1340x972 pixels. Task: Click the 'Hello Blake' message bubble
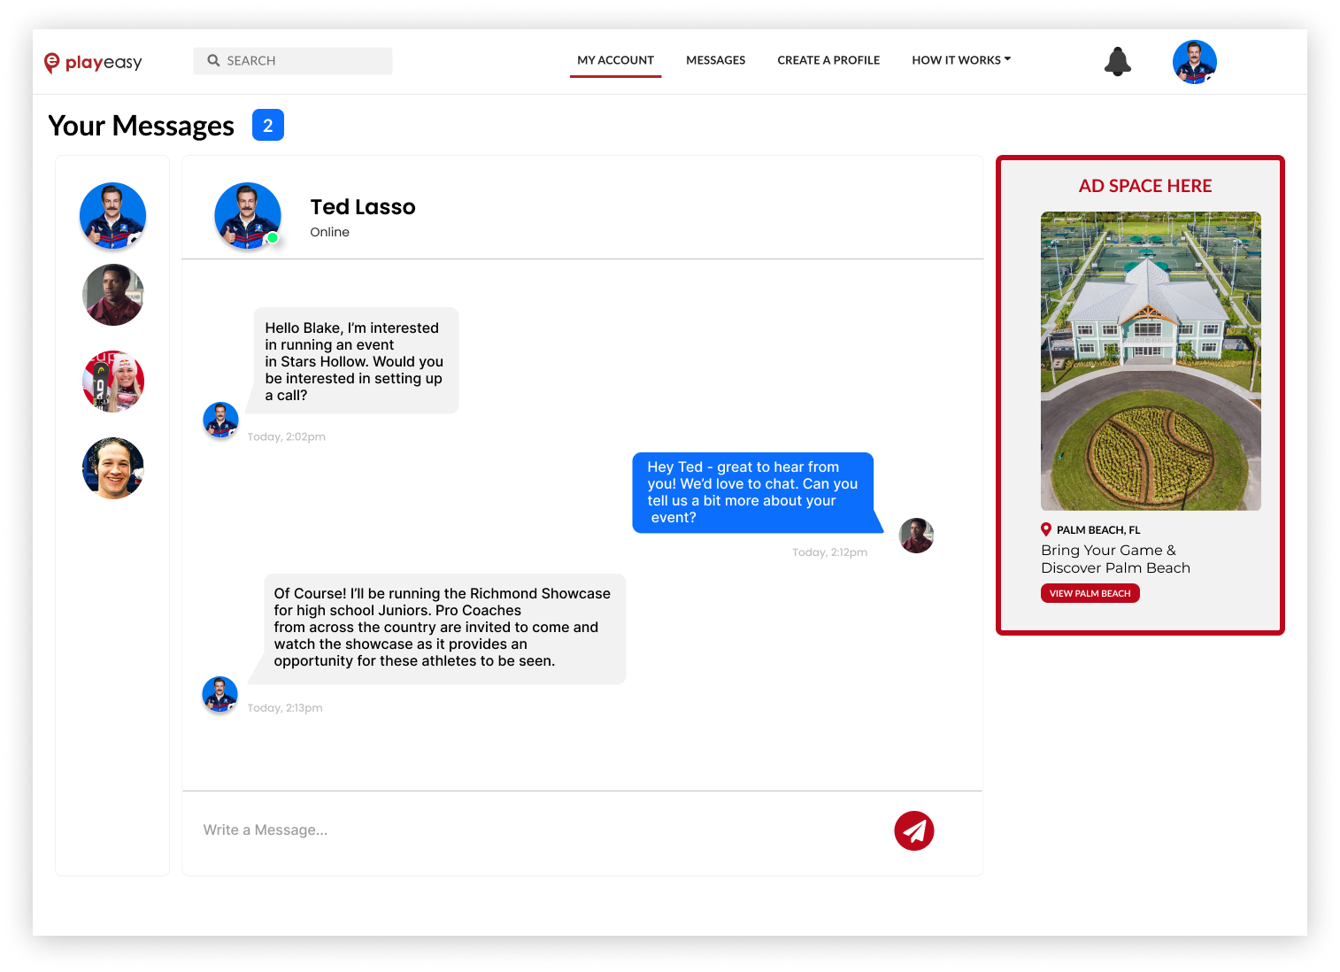pos(353,360)
